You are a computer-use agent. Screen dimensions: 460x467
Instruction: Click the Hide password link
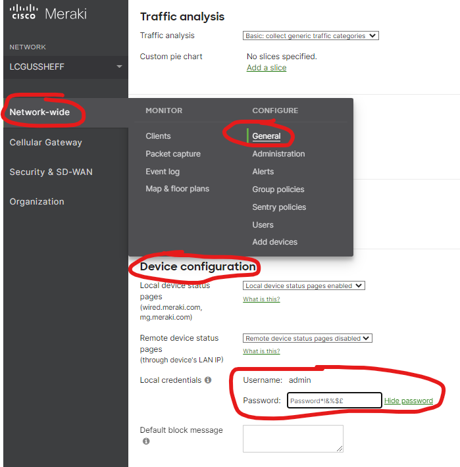tap(408, 401)
